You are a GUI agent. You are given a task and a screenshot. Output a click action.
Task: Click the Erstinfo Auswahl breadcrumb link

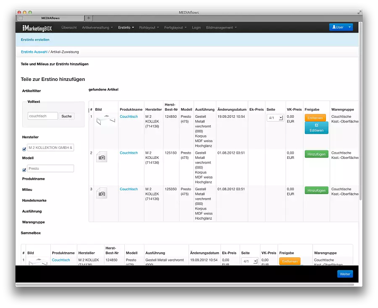pyautogui.click(x=34, y=52)
